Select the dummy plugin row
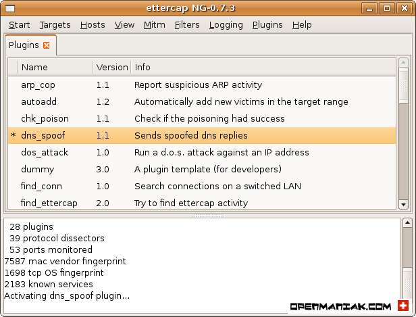416x317 pixels. [202, 169]
